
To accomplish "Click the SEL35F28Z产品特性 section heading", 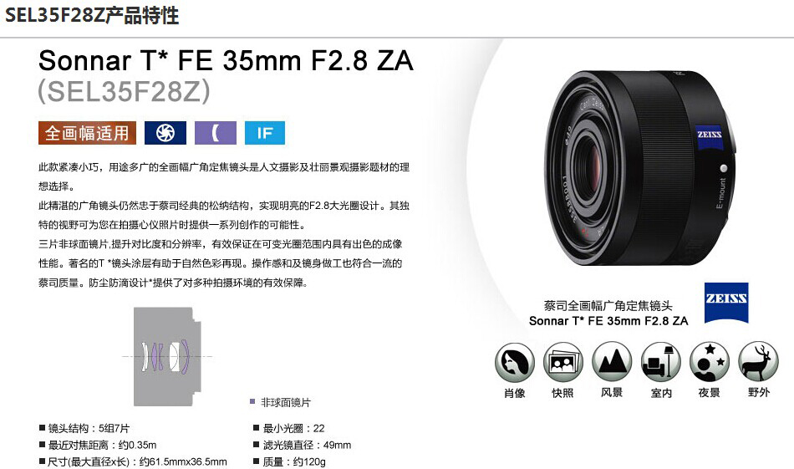I will coord(92,15).
